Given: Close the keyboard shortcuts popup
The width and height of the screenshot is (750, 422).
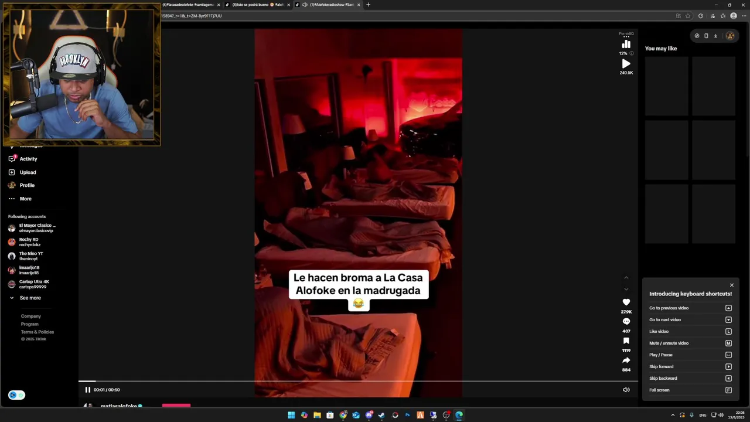Looking at the screenshot, I should (731, 285).
